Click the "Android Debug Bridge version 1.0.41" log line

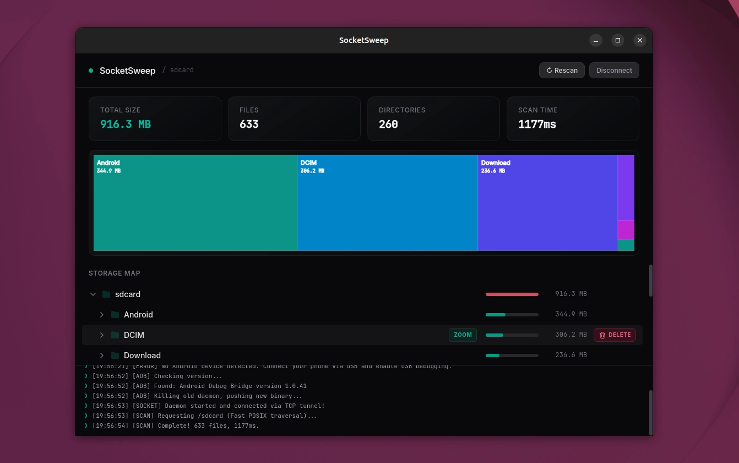tap(199, 386)
